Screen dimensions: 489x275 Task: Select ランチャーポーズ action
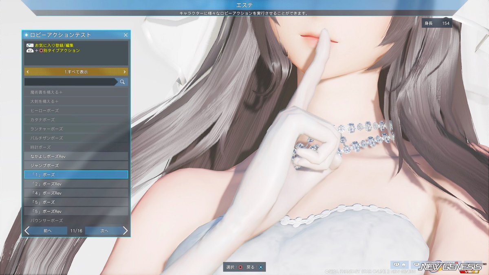pyautogui.click(x=76, y=129)
